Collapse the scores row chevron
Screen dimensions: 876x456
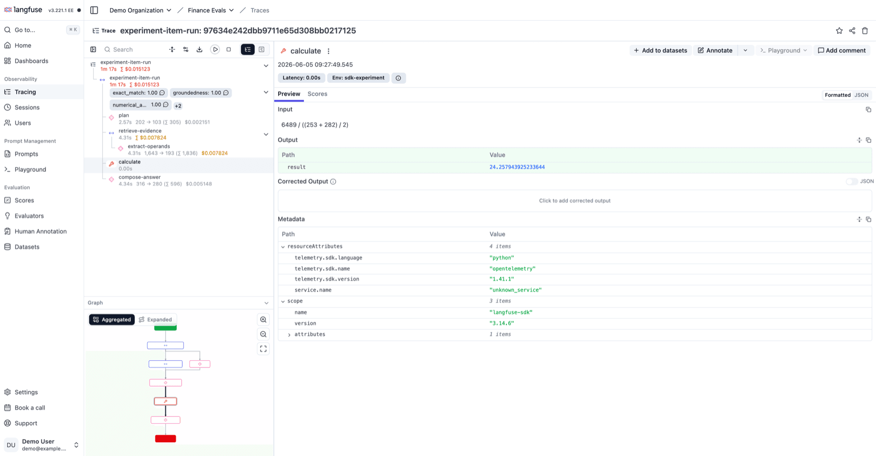(266, 93)
